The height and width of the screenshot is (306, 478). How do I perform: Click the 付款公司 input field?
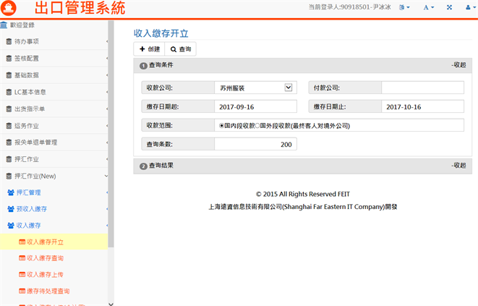422,88
